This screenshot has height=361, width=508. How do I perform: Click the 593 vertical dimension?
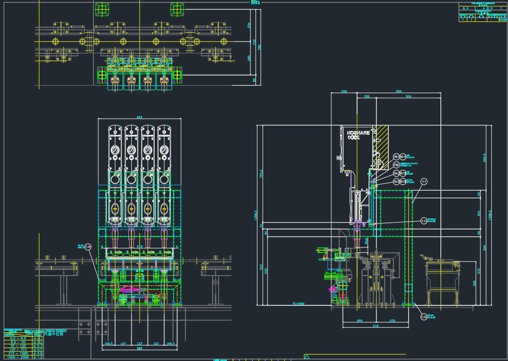261,268
